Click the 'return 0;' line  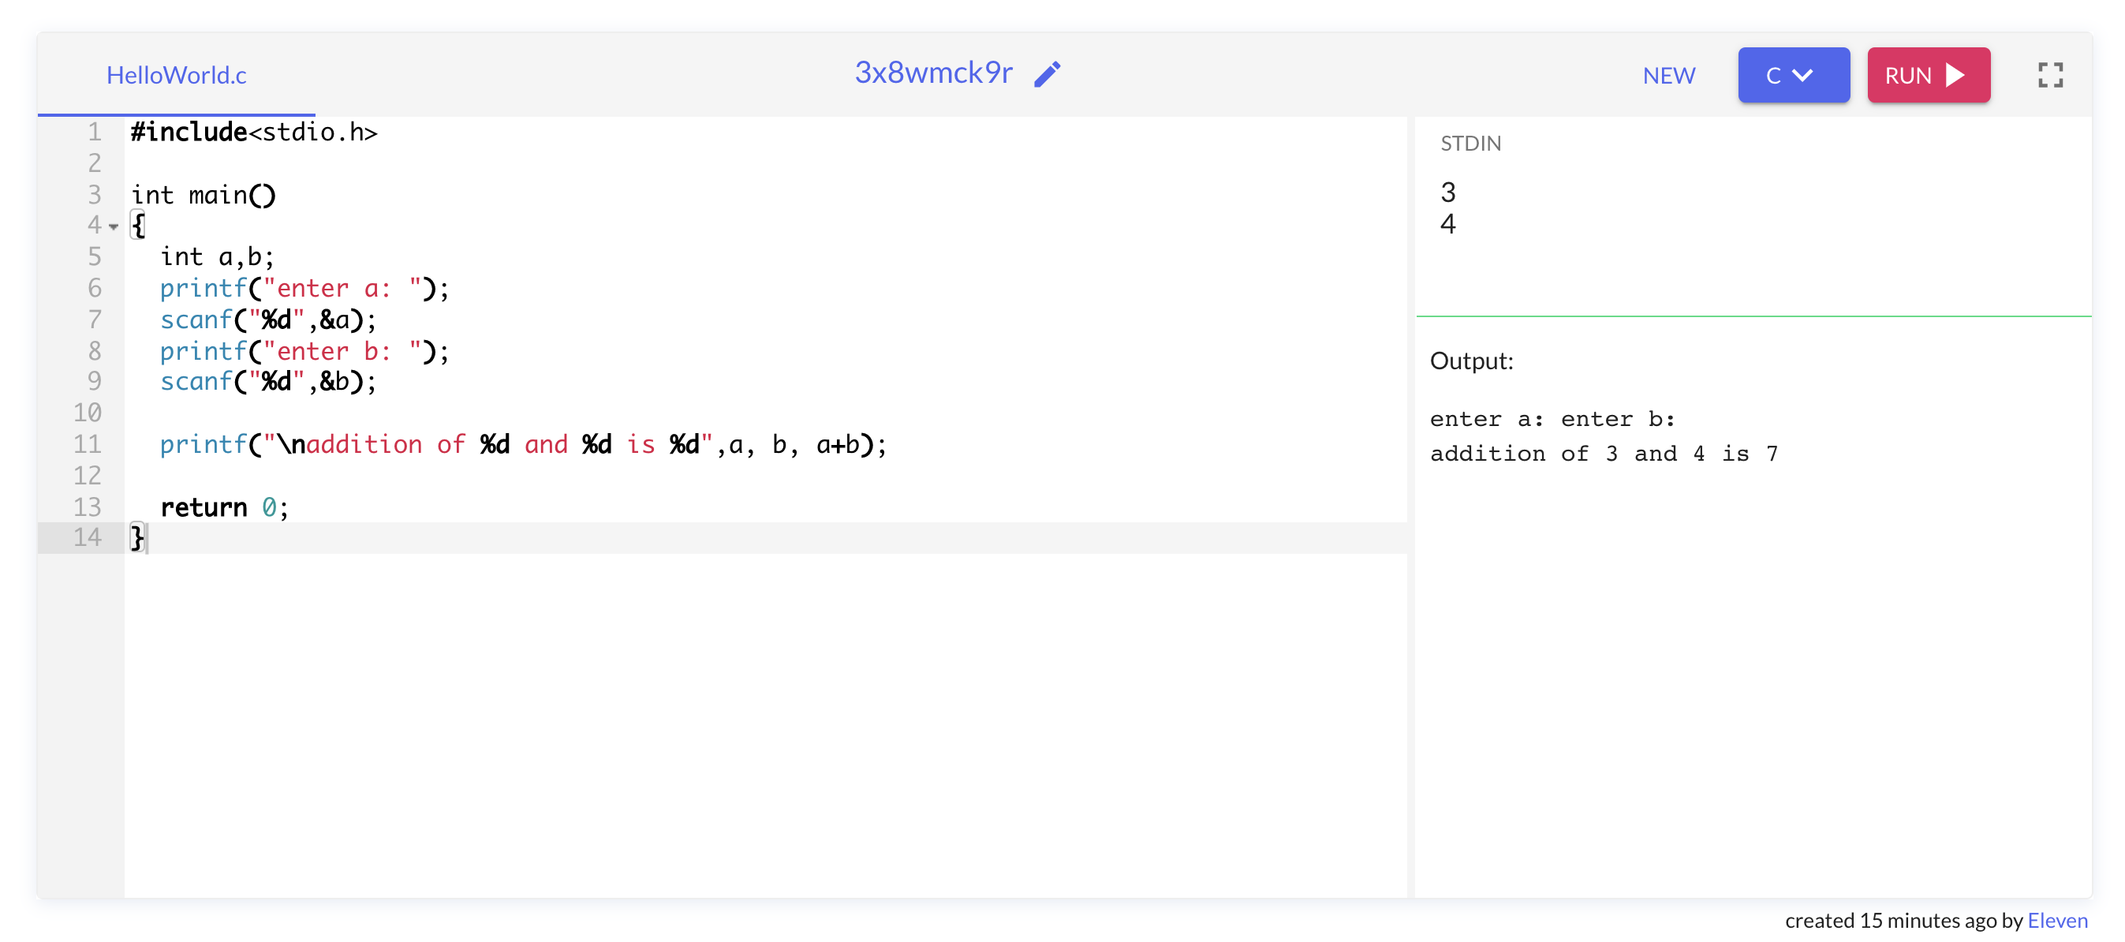(x=224, y=507)
